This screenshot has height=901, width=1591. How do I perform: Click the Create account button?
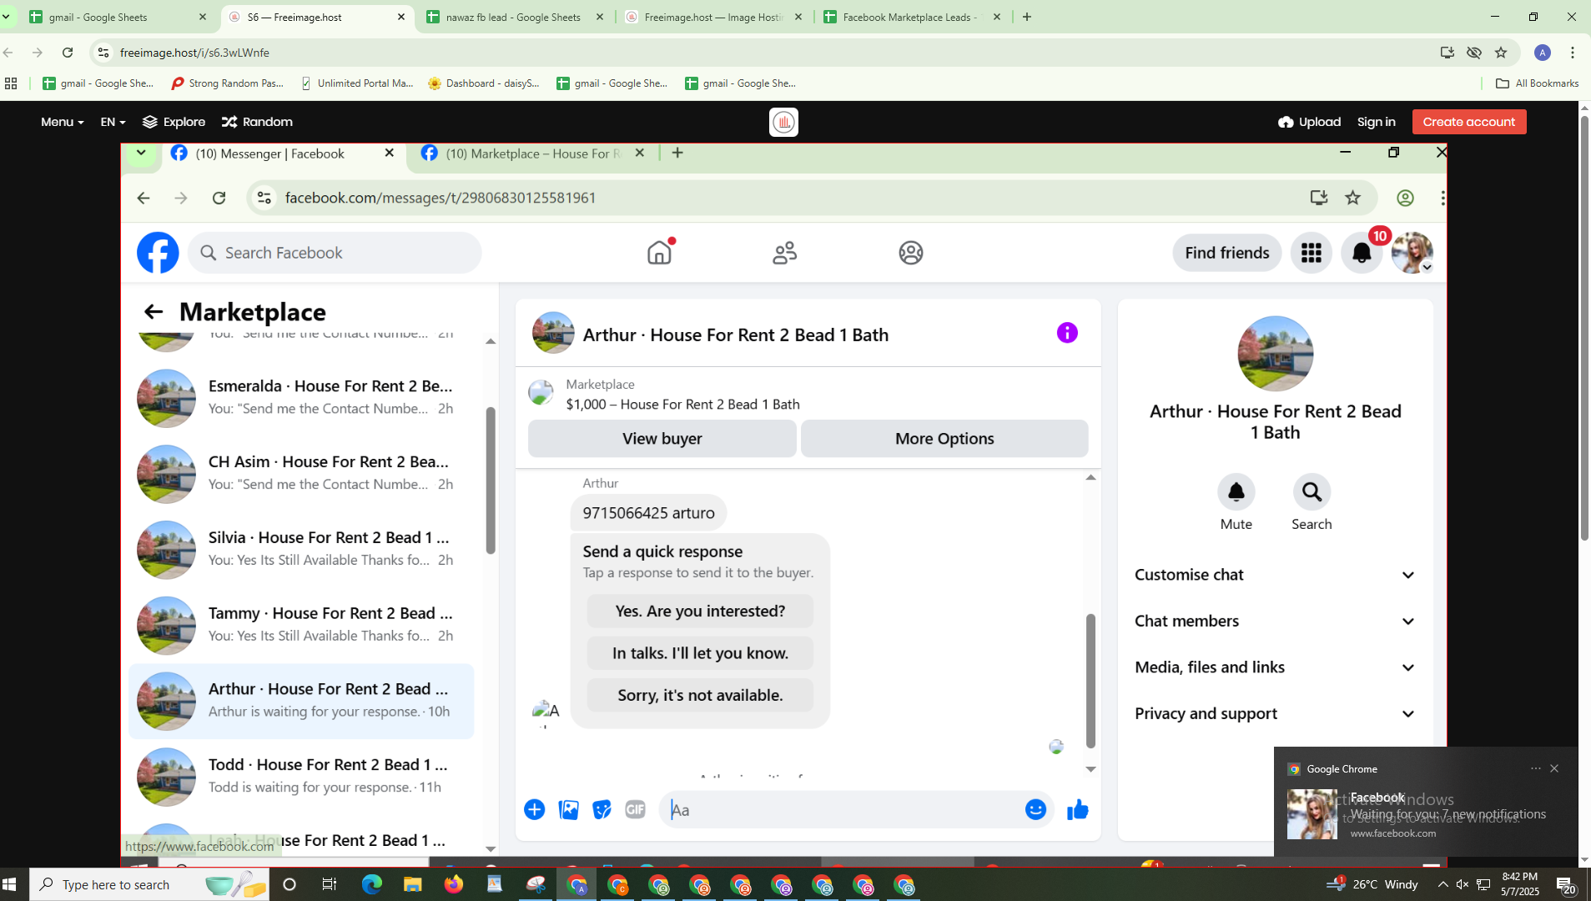point(1468,122)
